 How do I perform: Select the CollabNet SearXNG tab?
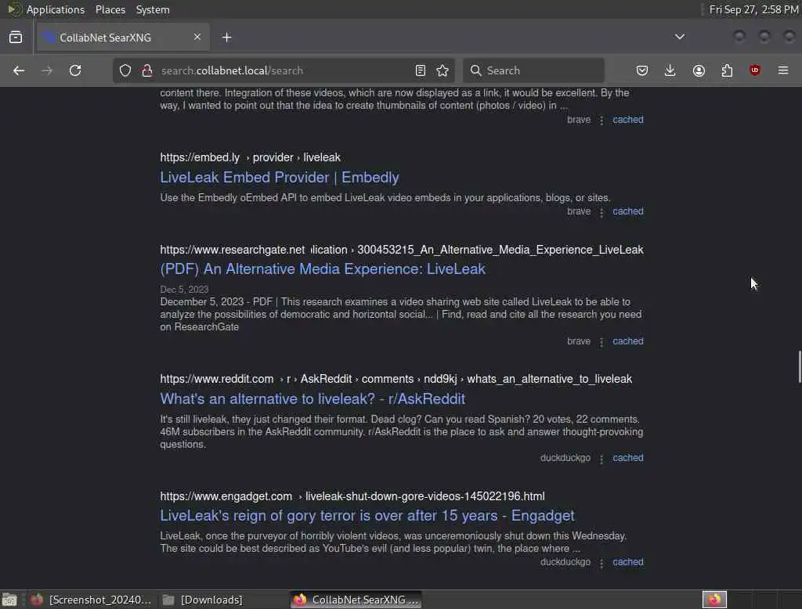click(x=123, y=38)
